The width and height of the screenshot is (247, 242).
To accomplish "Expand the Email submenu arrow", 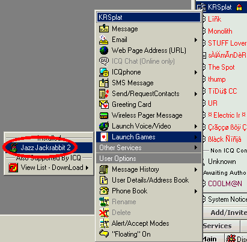I will [x=196, y=40].
